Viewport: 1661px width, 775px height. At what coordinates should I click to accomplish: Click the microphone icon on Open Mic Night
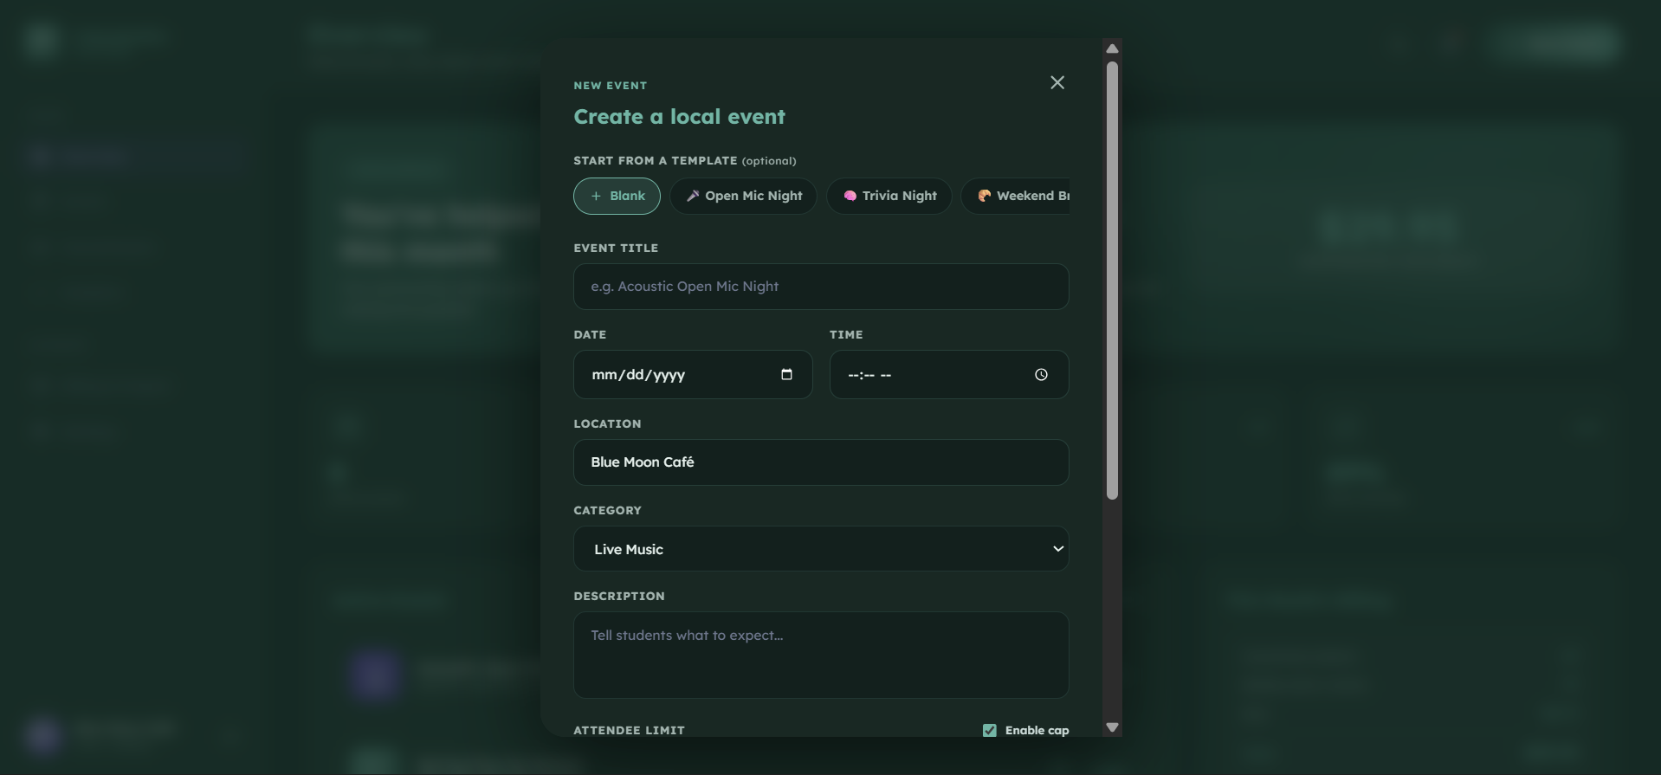point(693,196)
